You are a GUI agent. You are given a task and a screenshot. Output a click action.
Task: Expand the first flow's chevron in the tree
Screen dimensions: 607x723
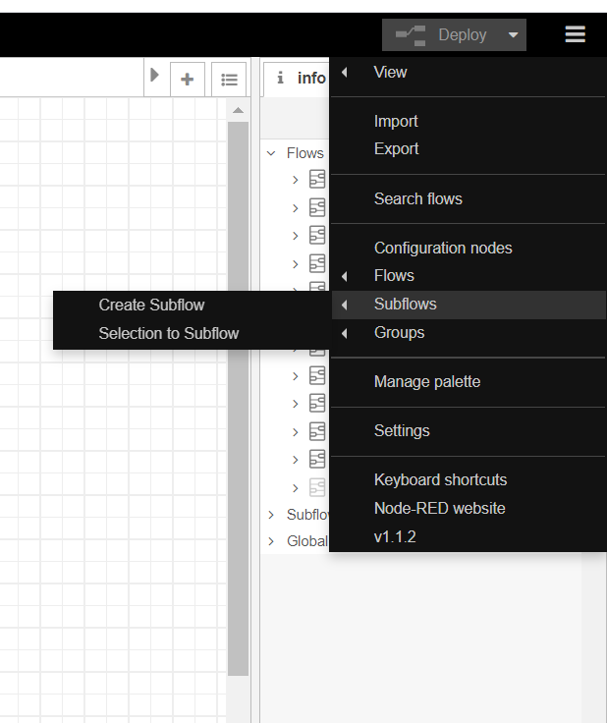[x=295, y=180]
